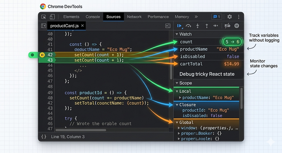282x153 pixels.
Task: Click the Scope panel vertical scrollbar
Action: point(241,98)
